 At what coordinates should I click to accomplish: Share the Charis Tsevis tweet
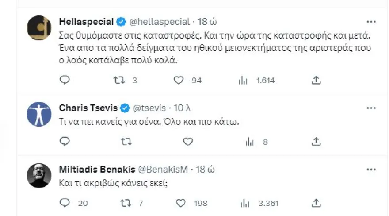(x=316, y=142)
